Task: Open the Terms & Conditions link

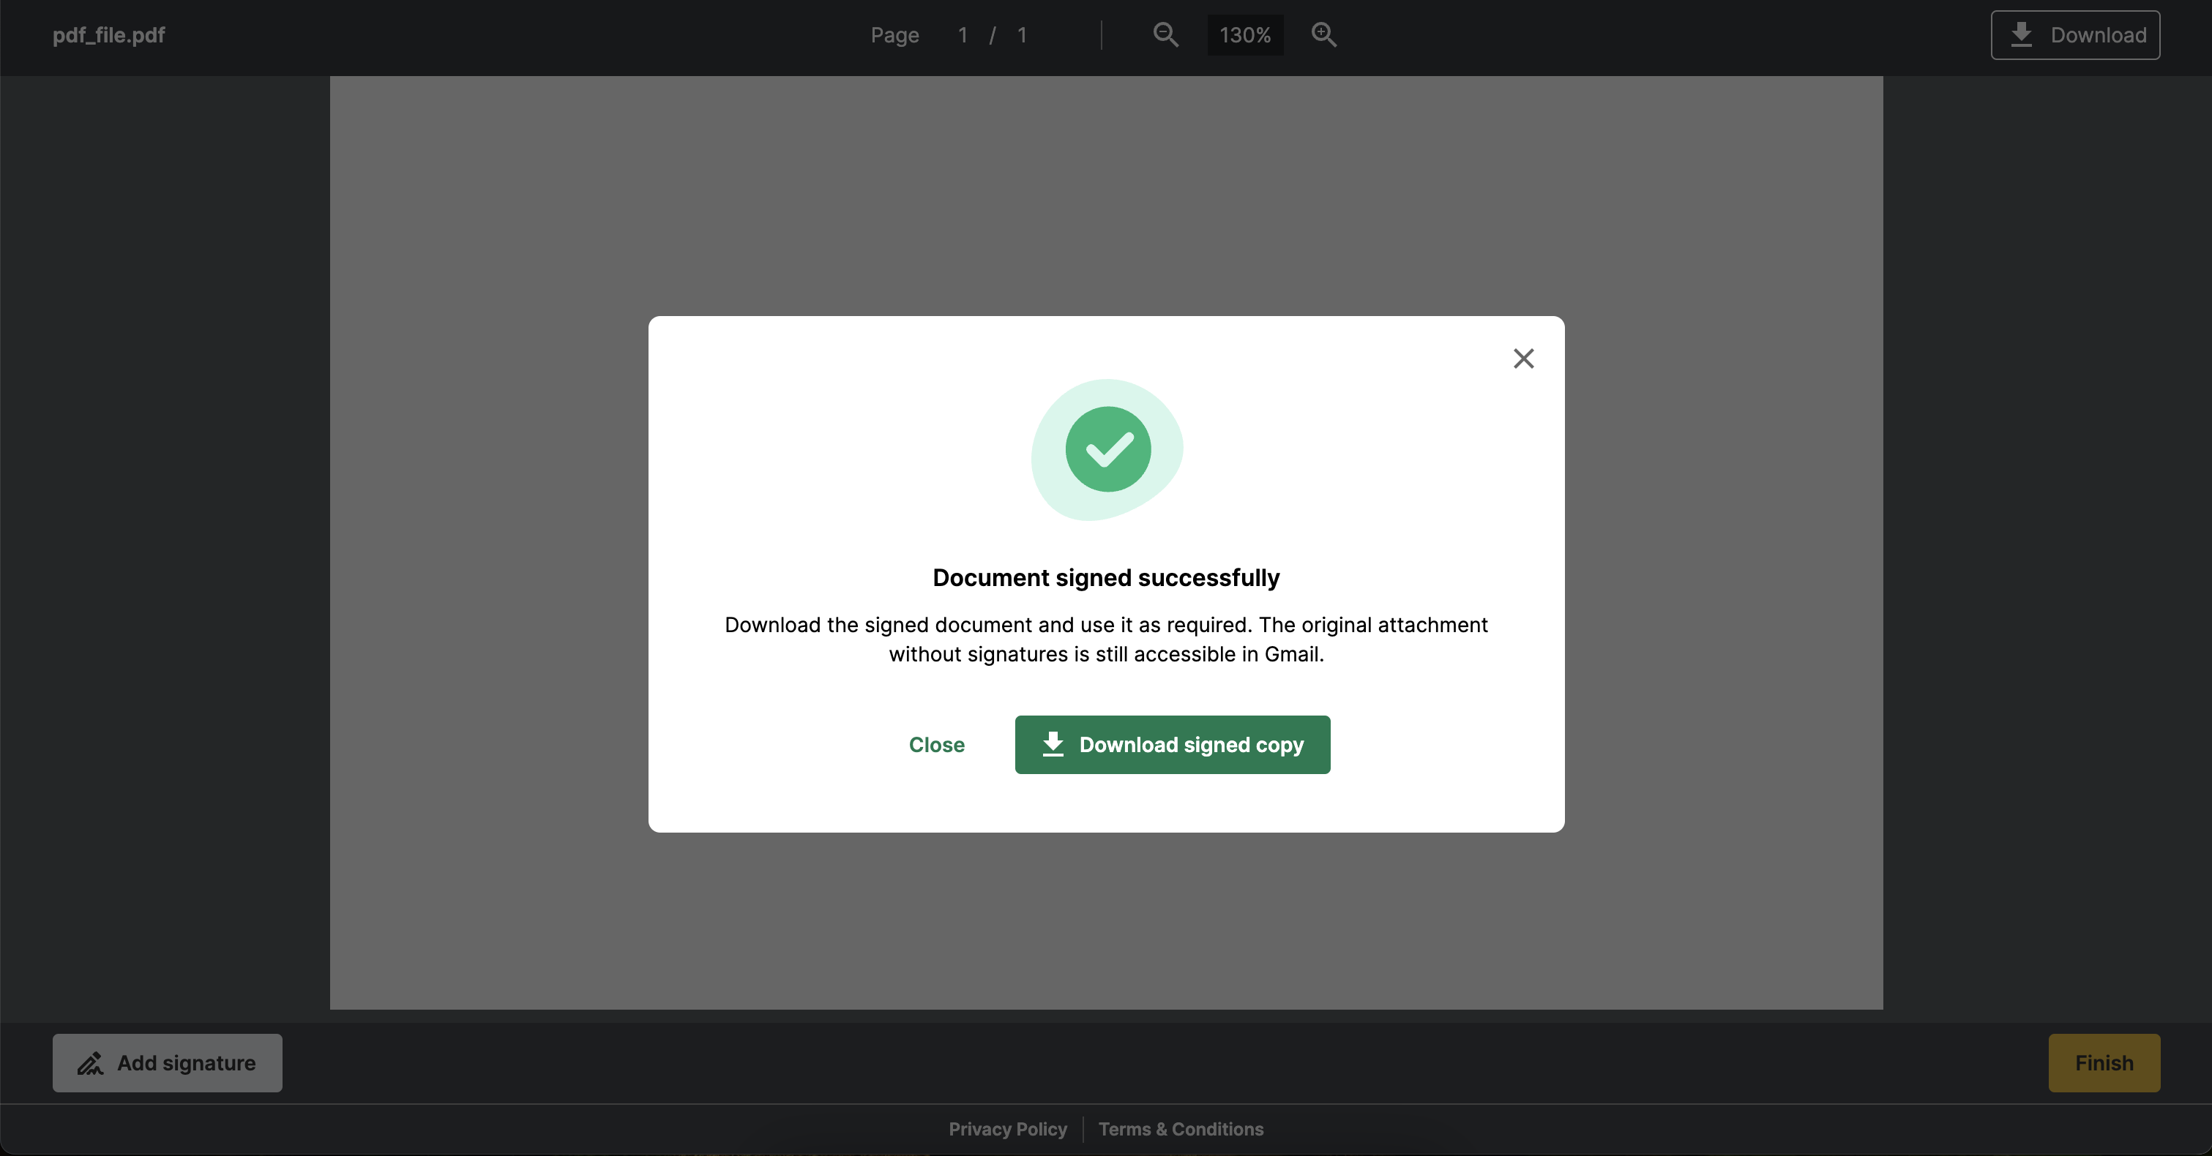Action: click(x=1181, y=1130)
